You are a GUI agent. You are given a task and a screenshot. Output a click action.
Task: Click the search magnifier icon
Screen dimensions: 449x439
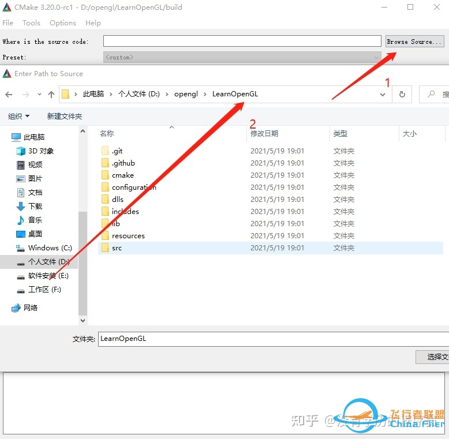(x=431, y=94)
